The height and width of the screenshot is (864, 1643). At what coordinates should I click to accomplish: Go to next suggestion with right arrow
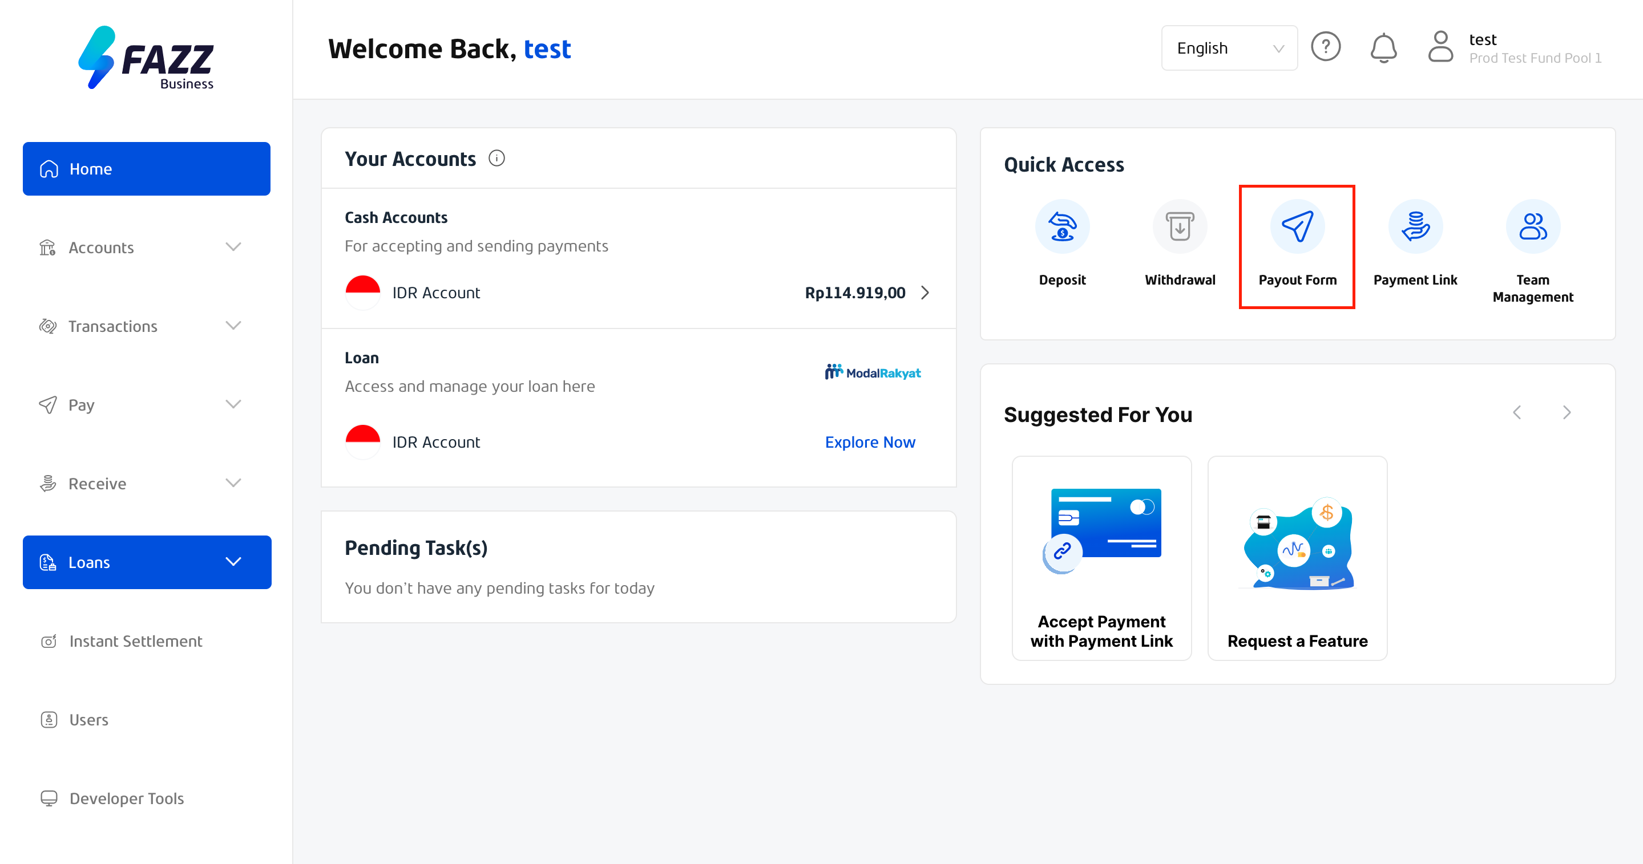1567,413
